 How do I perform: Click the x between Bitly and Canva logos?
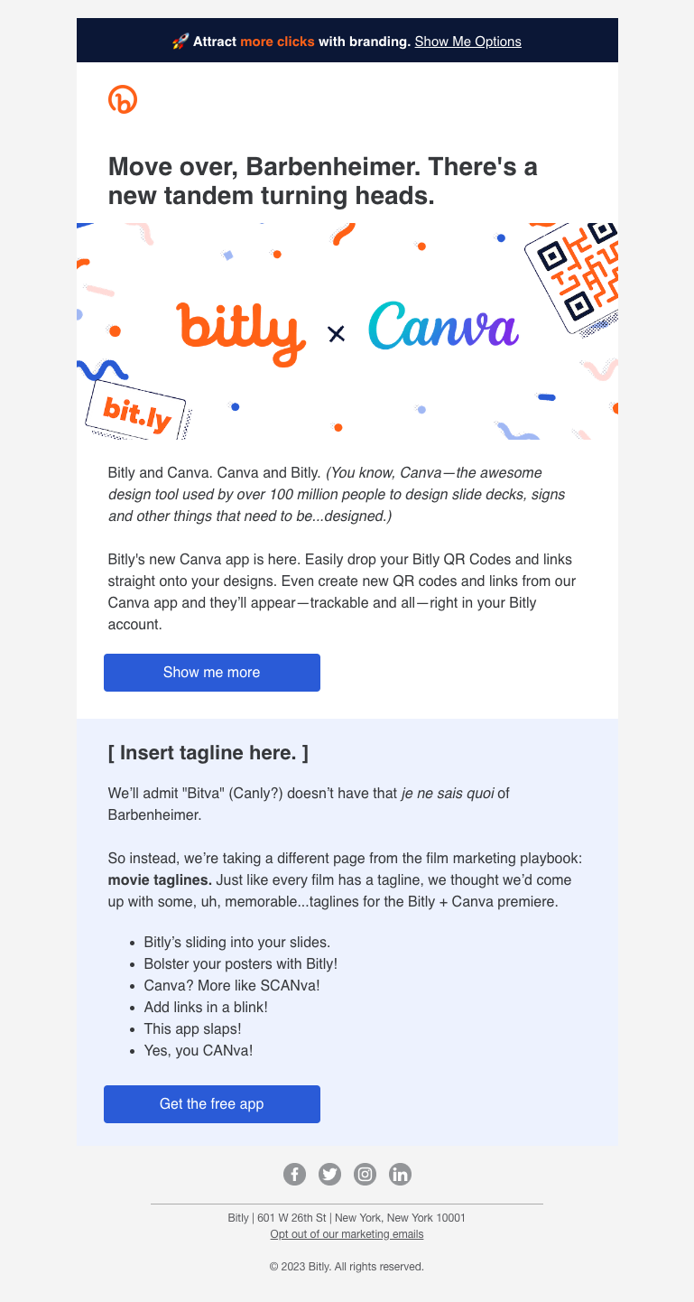pos(337,333)
